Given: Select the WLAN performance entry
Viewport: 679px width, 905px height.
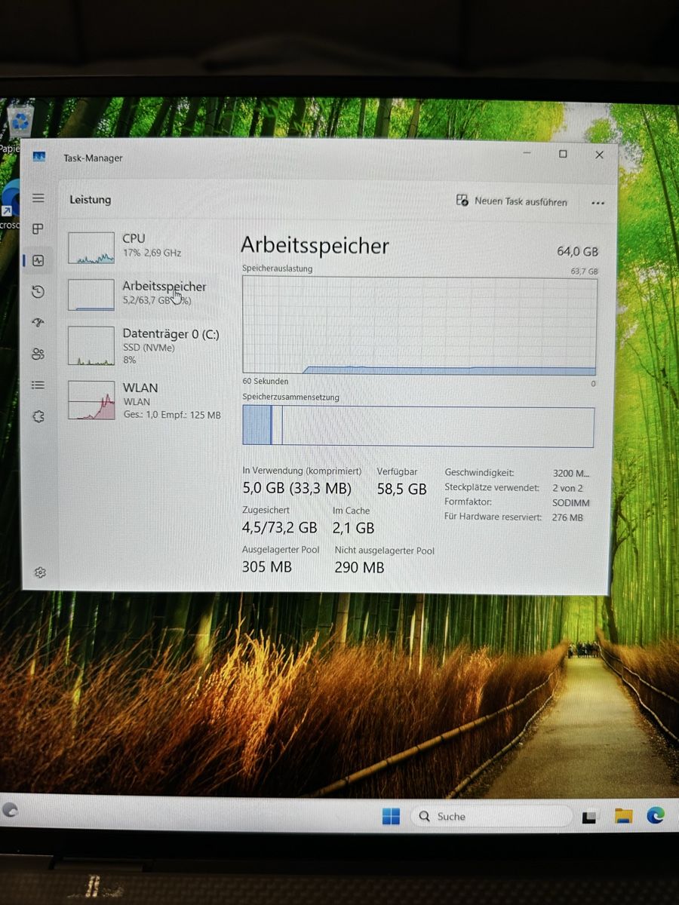Looking at the screenshot, I should coord(143,400).
